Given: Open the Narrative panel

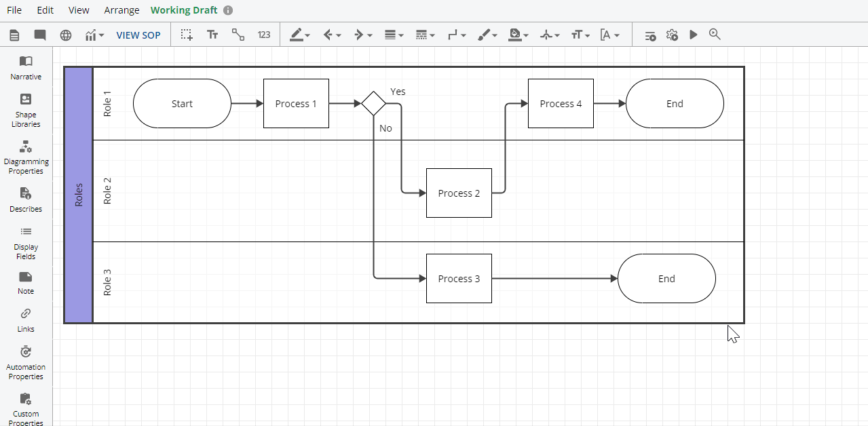Looking at the screenshot, I should 25,67.
